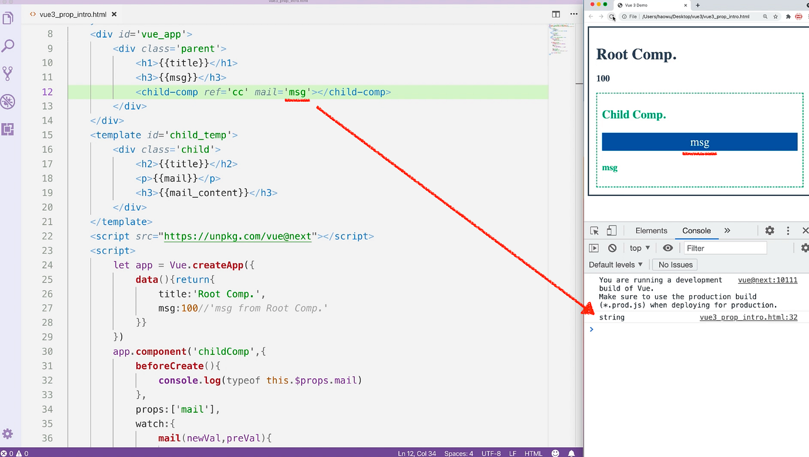
Task: Click line number 24 in gutter
Action: click(x=47, y=265)
